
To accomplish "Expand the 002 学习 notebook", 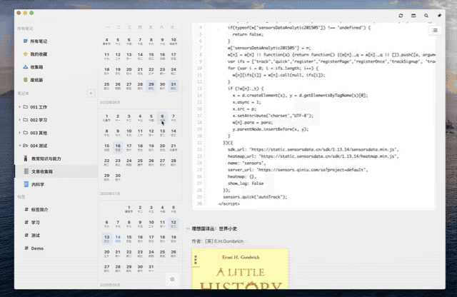I will coord(19,120).
